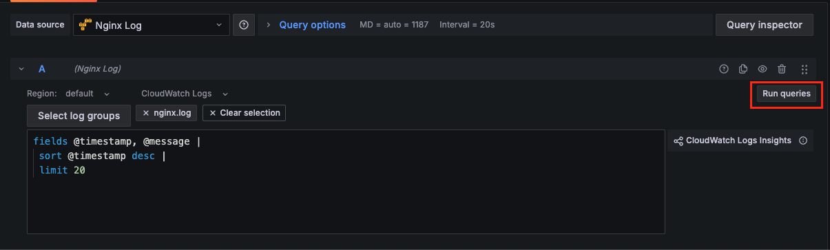Screen dimensions: 830x250
Task: Open CloudWatch Logs Insights link
Action: 733,140
